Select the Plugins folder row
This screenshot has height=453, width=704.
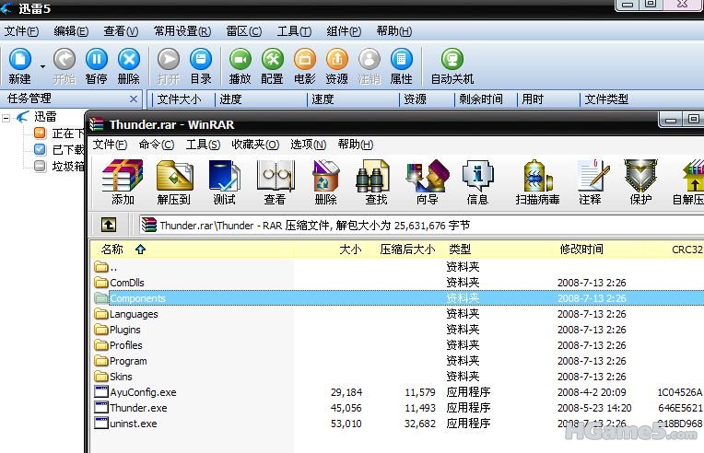click(x=397, y=330)
